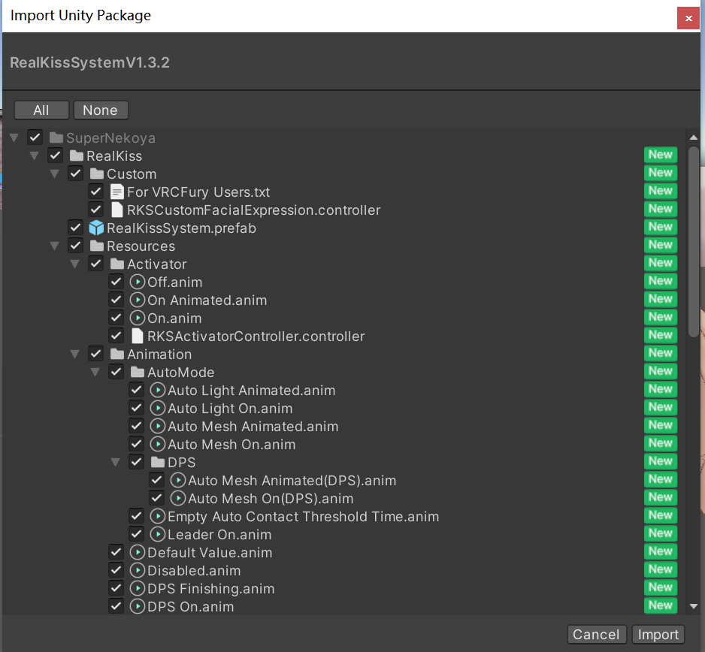Click the Leader On.anim animation icon
The image size is (705, 652).
[157, 535]
